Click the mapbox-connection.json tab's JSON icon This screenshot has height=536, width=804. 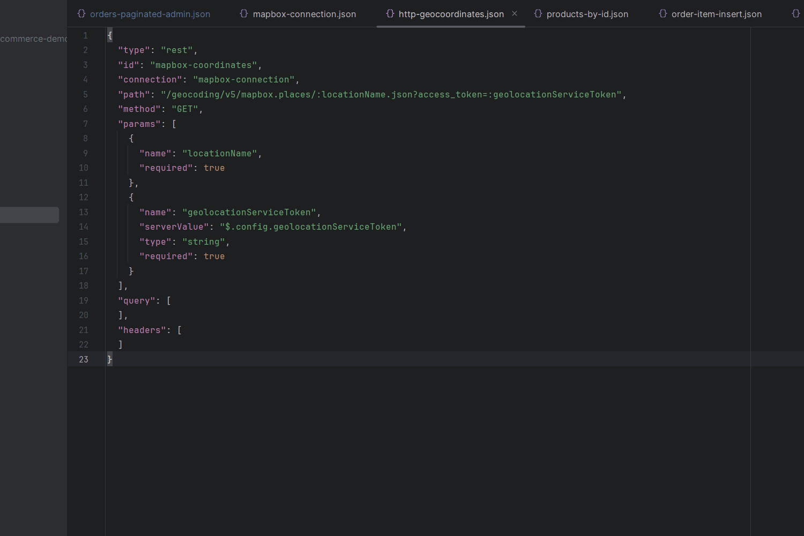(x=244, y=13)
